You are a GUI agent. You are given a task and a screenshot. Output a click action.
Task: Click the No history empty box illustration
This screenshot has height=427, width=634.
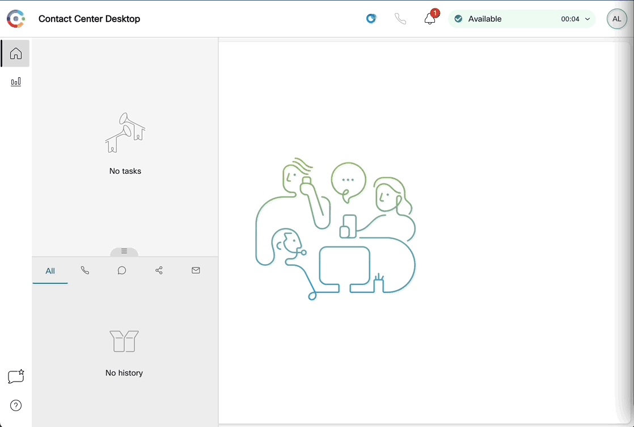click(x=124, y=341)
